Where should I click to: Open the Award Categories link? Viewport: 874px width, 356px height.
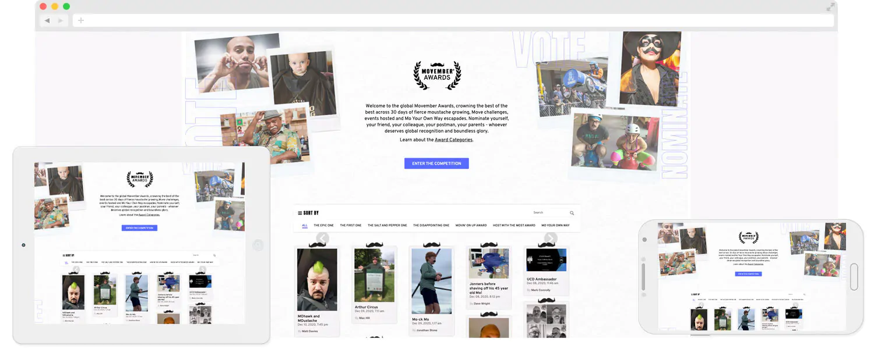click(453, 140)
